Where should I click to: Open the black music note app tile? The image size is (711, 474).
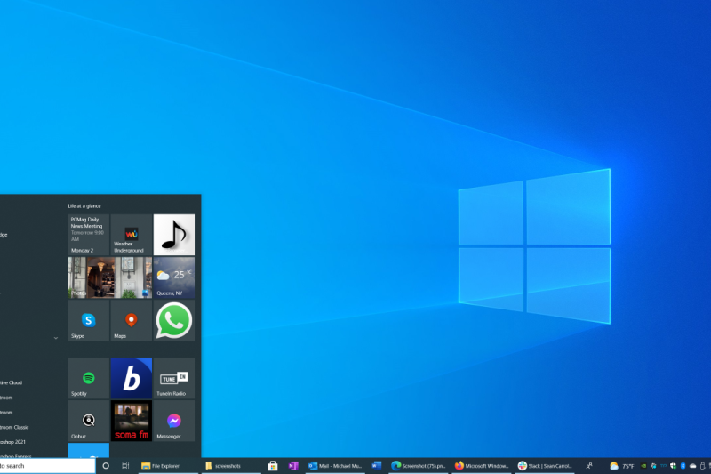tap(174, 235)
